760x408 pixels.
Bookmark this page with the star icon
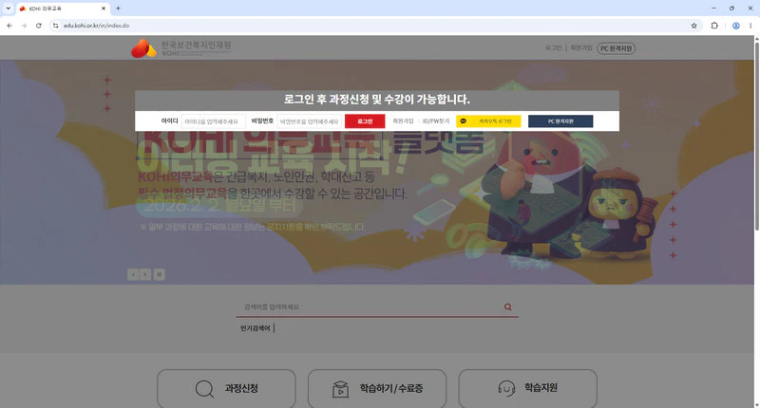694,26
